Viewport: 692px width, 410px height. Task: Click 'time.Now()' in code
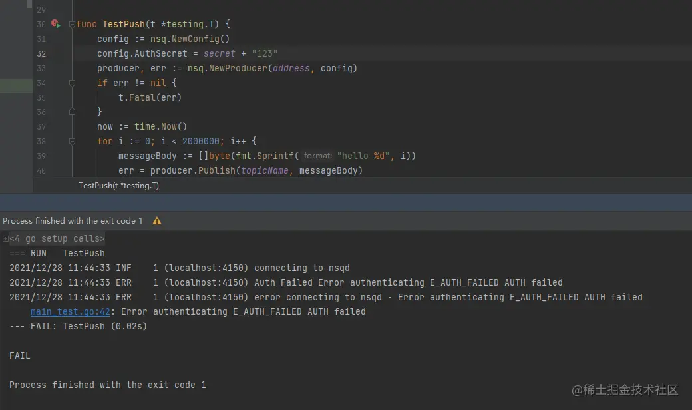tap(160, 126)
